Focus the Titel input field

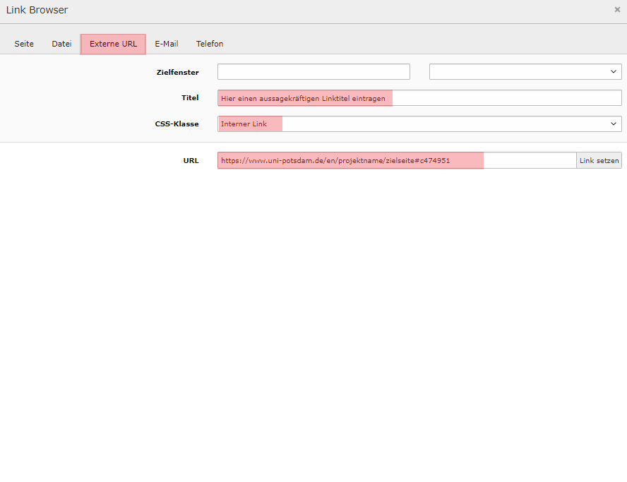419,98
